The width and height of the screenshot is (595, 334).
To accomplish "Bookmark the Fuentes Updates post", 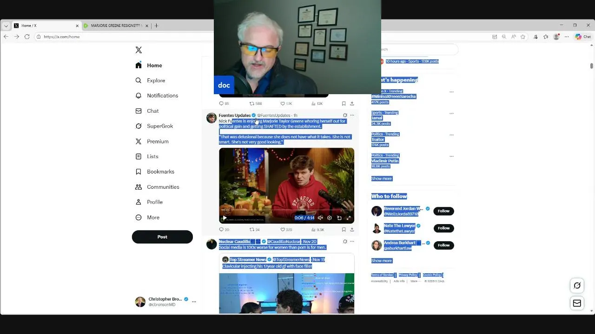I will pyautogui.click(x=344, y=230).
